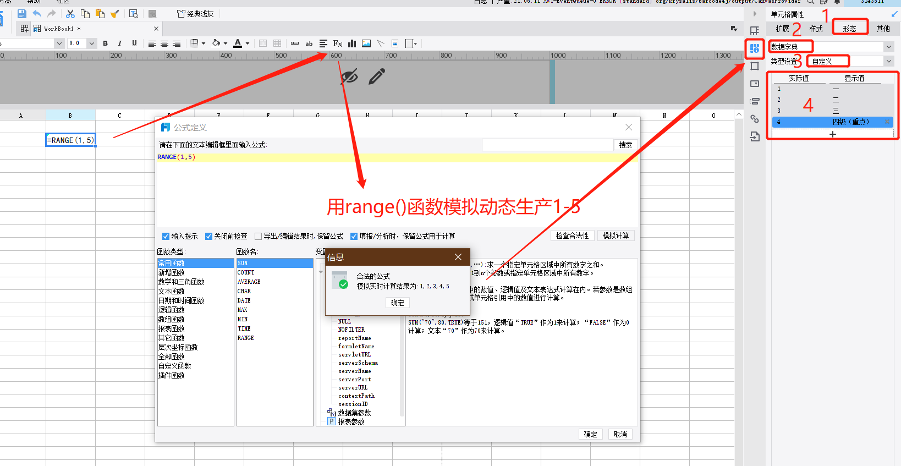Open the conditional attributes icon in sidebar

point(755,101)
